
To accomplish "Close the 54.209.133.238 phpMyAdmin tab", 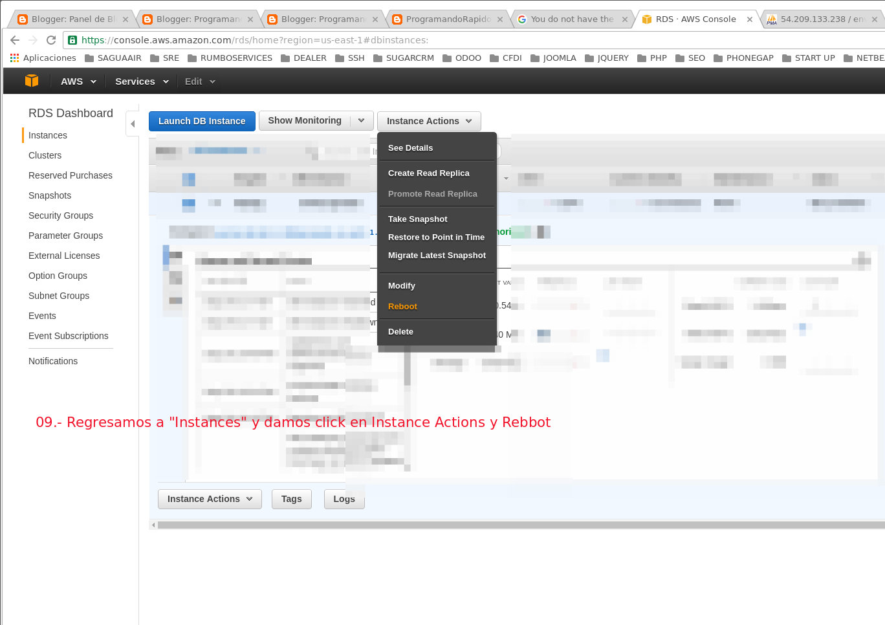I will click(875, 19).
